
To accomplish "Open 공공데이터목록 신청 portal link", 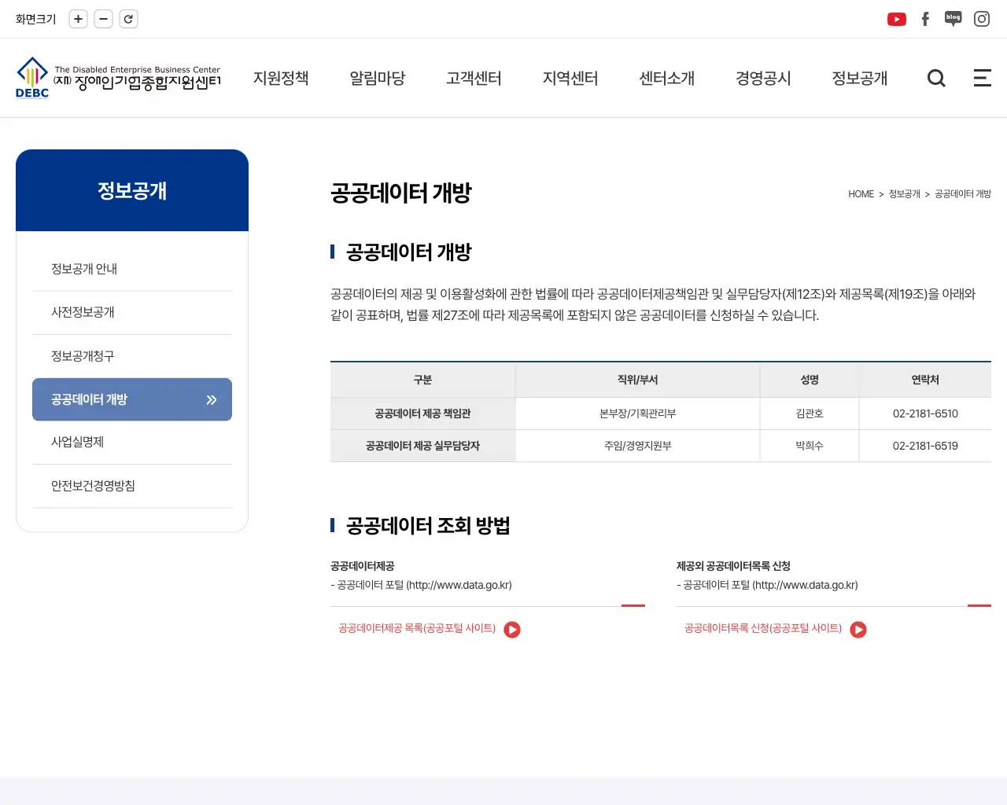I will click(775, 629).
